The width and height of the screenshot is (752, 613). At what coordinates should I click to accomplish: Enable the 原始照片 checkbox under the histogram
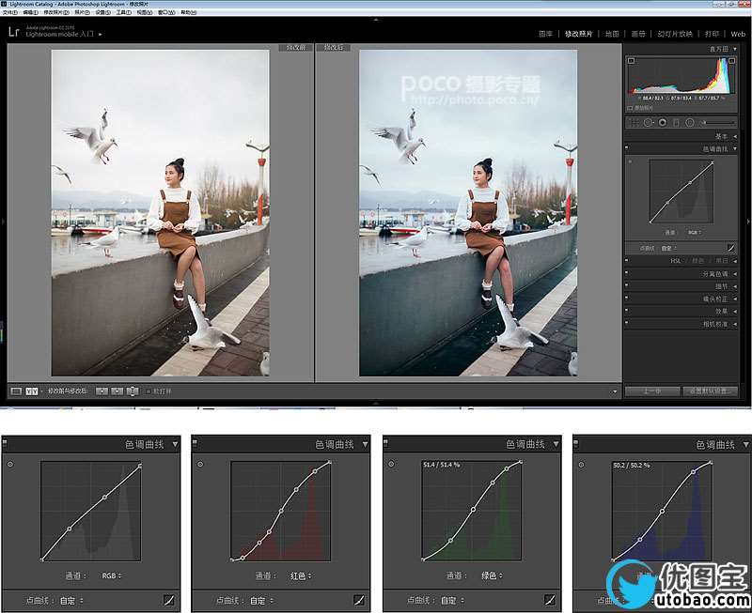click(x=630, y=108)
